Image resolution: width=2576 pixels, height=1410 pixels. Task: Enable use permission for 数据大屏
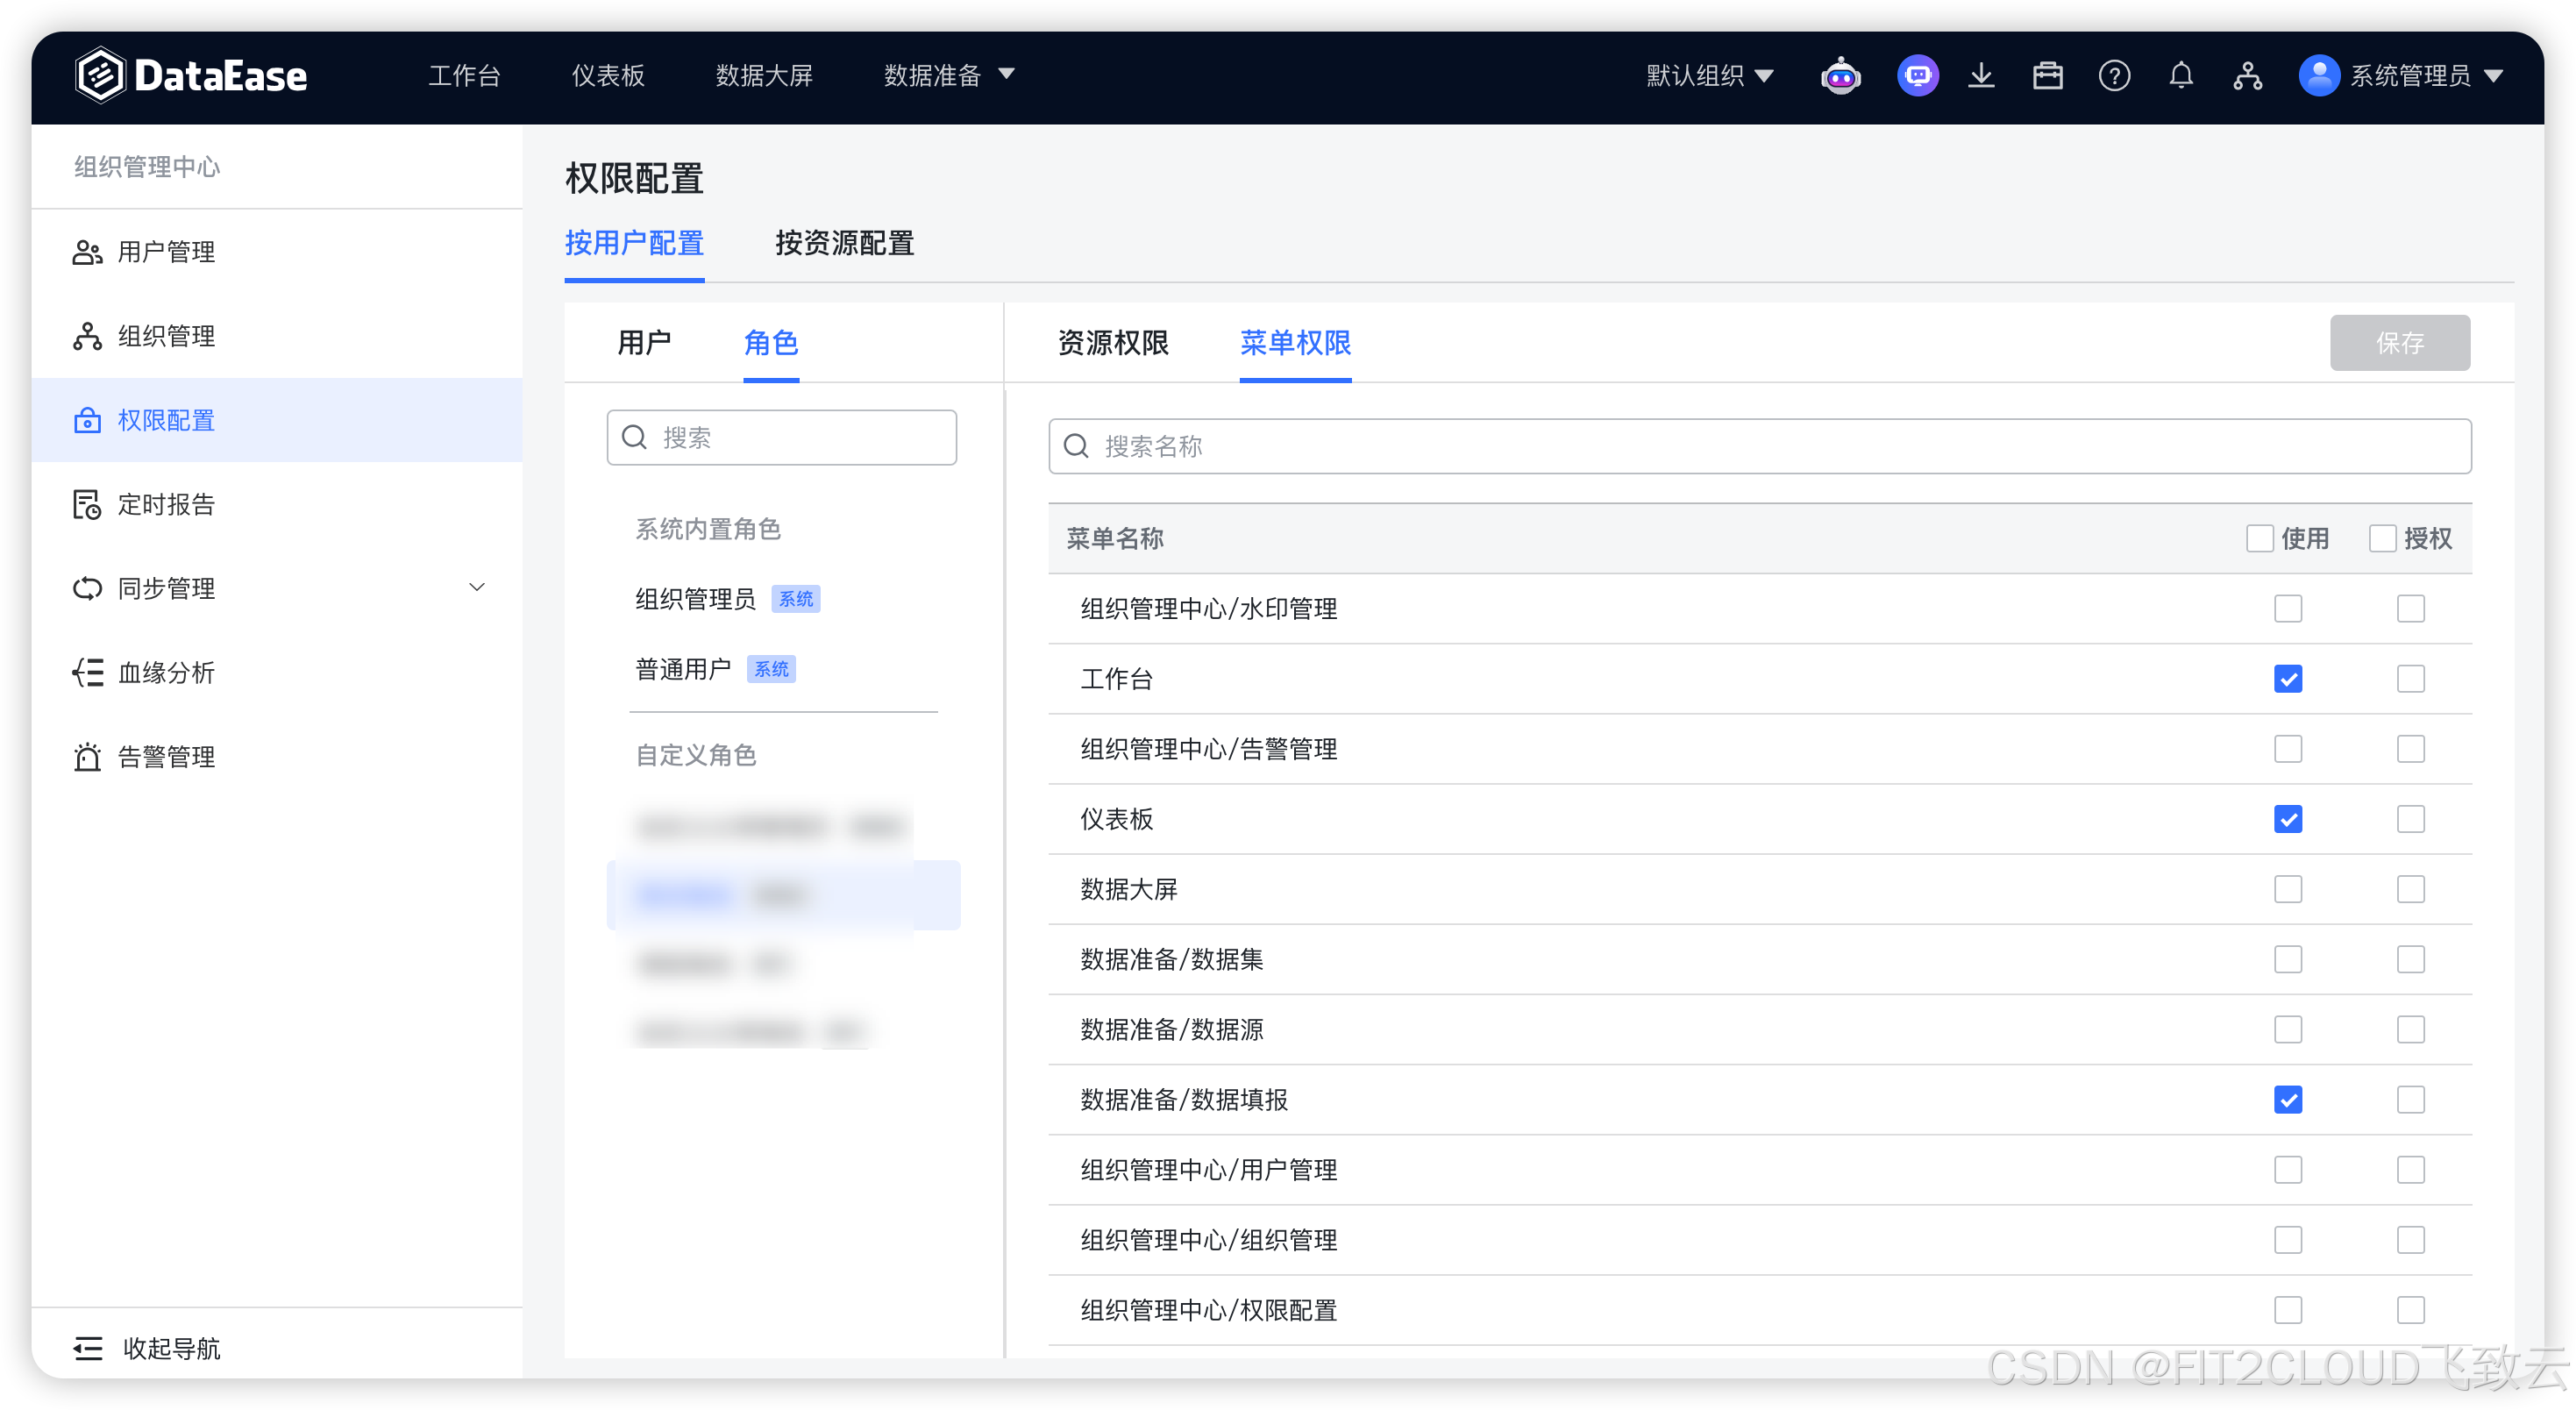pos(2288,889)
